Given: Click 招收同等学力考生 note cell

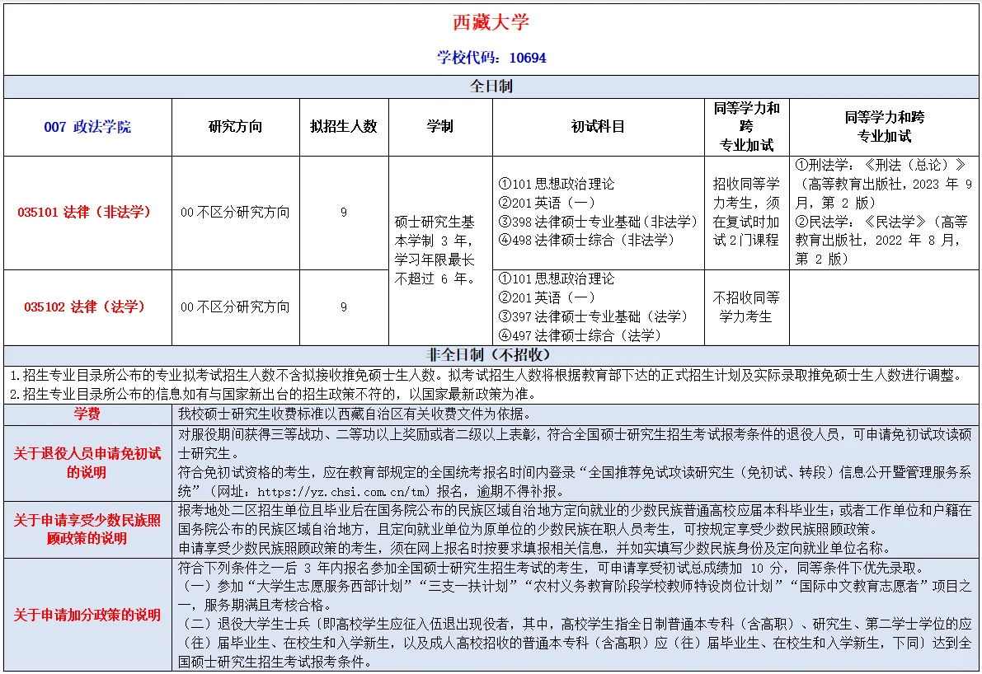Looking at the screenshot, I should click(x=746, y=213).
